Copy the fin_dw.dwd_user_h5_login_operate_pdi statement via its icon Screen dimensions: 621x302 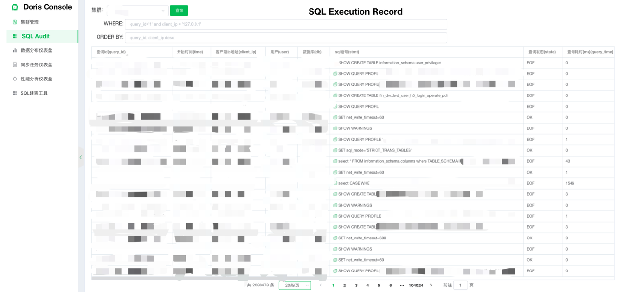coord(335,95)
